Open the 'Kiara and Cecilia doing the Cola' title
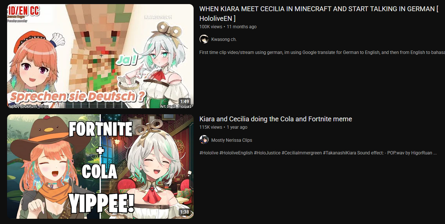 [x=276, y=119]
